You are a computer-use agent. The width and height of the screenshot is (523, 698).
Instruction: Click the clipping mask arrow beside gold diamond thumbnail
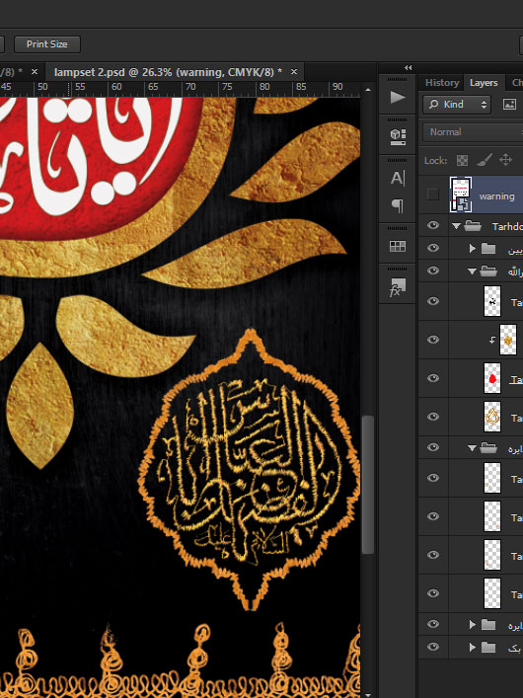click(491, 340)
